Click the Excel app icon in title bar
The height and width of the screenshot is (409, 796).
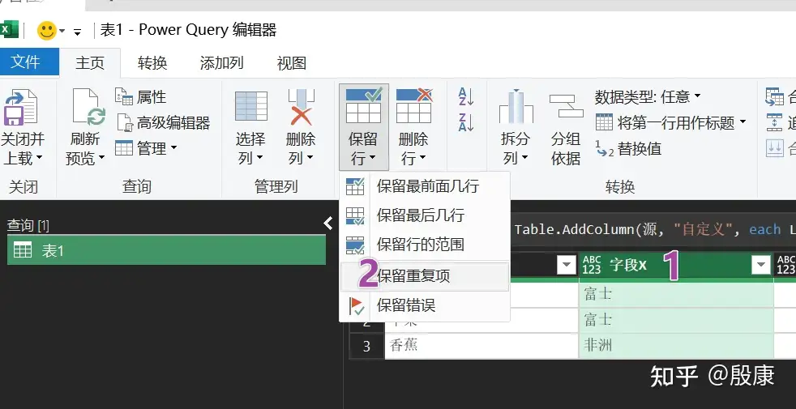pyautogui.click(x=9, y=30)
